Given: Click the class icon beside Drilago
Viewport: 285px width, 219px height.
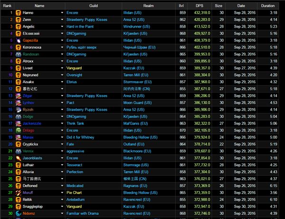Looking at the screenshot, I should [x=18, y=130].
